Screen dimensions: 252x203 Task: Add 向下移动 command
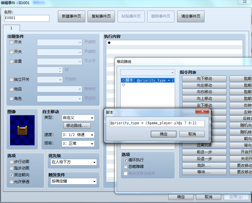click(x=204, y=79)
